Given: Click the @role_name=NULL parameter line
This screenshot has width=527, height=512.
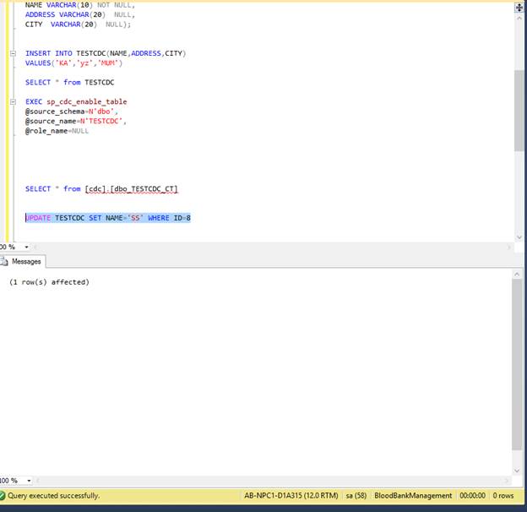Looking at the screenshot, I should coord(57,131).
